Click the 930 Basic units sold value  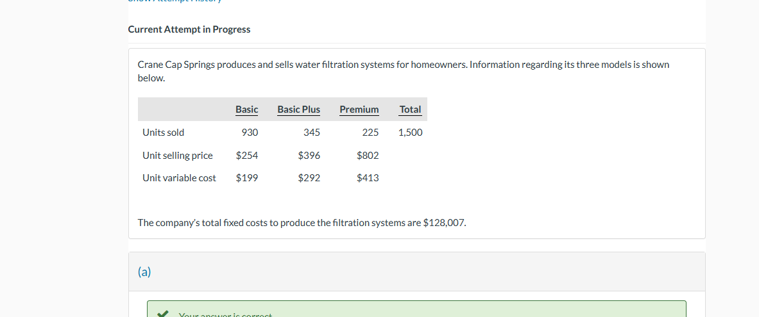(250, 133)
